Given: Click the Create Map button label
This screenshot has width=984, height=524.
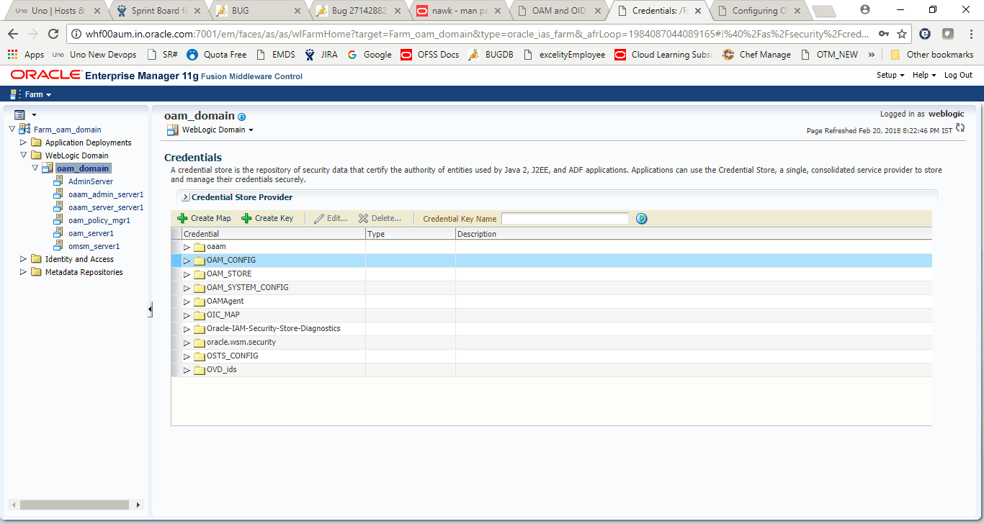Looking at the screenshot, I should point(210,218).
